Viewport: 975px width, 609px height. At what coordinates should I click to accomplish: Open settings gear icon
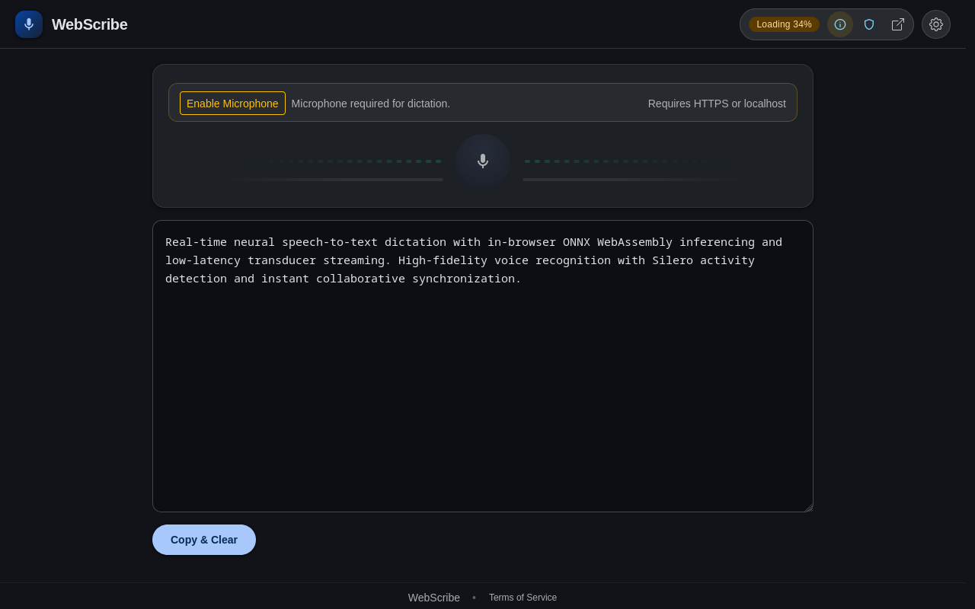(936, 24)
